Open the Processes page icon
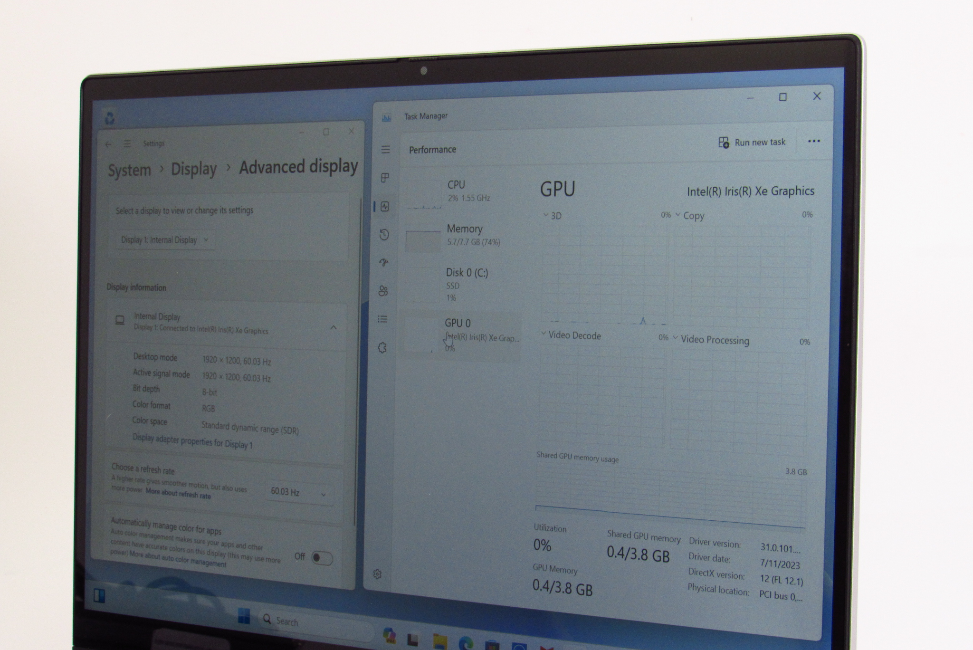973x650 pixels. point(385,178)
